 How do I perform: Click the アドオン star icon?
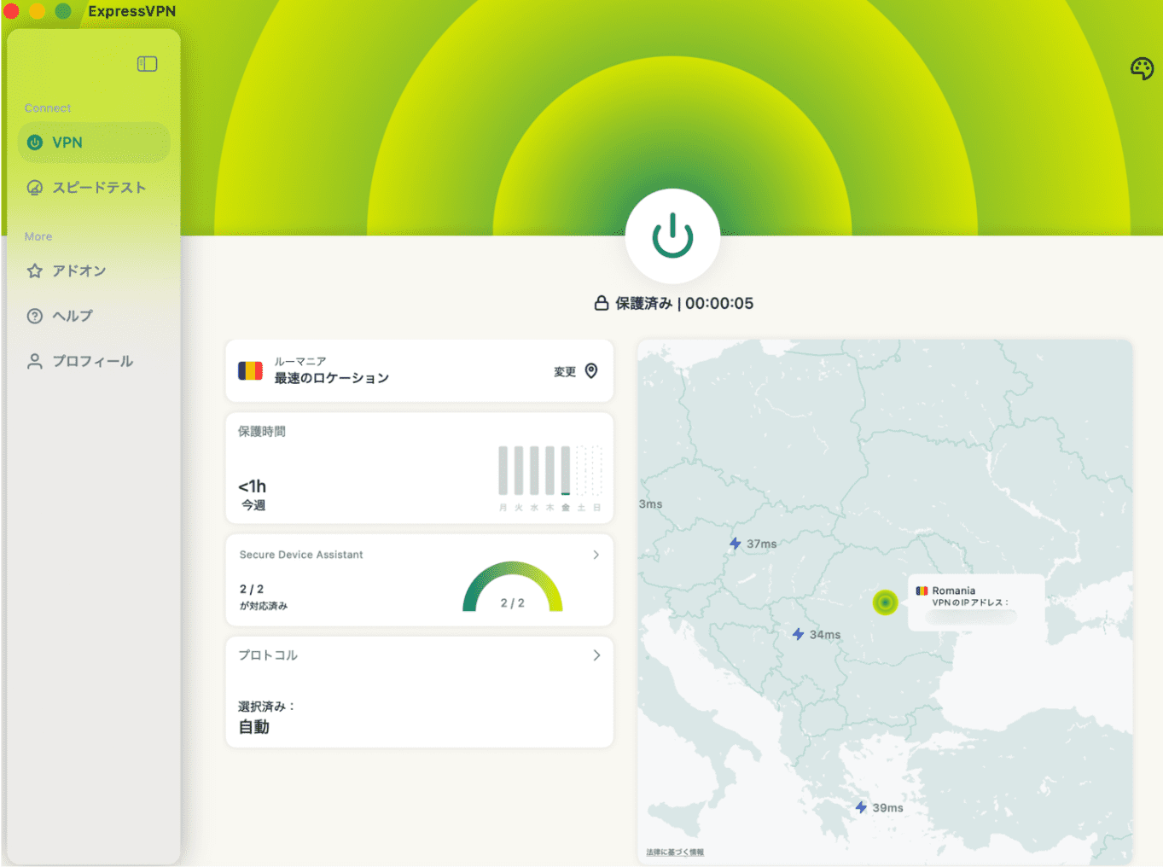click(34, 271)
